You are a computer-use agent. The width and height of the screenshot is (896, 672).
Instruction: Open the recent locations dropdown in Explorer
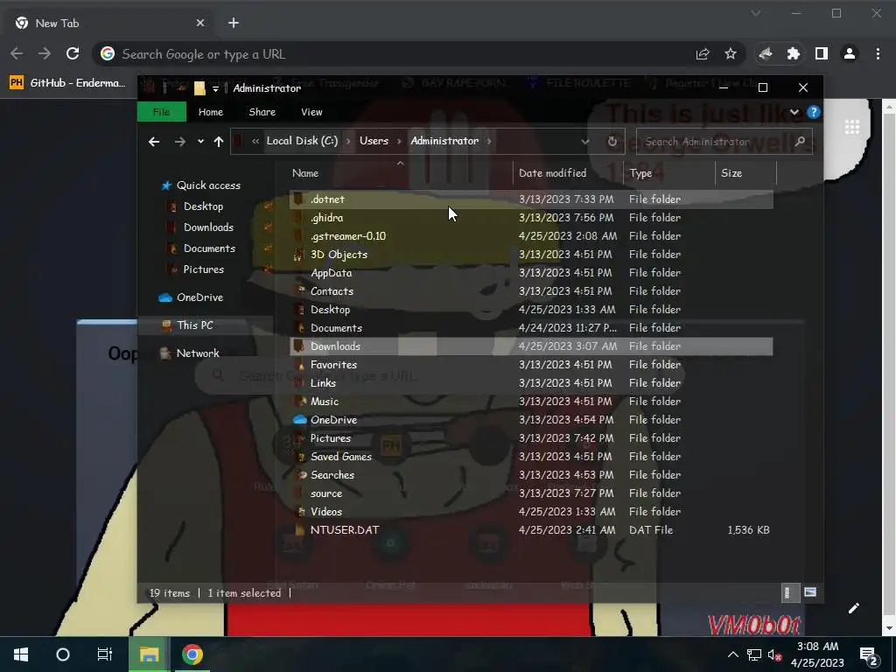(200, 142)
